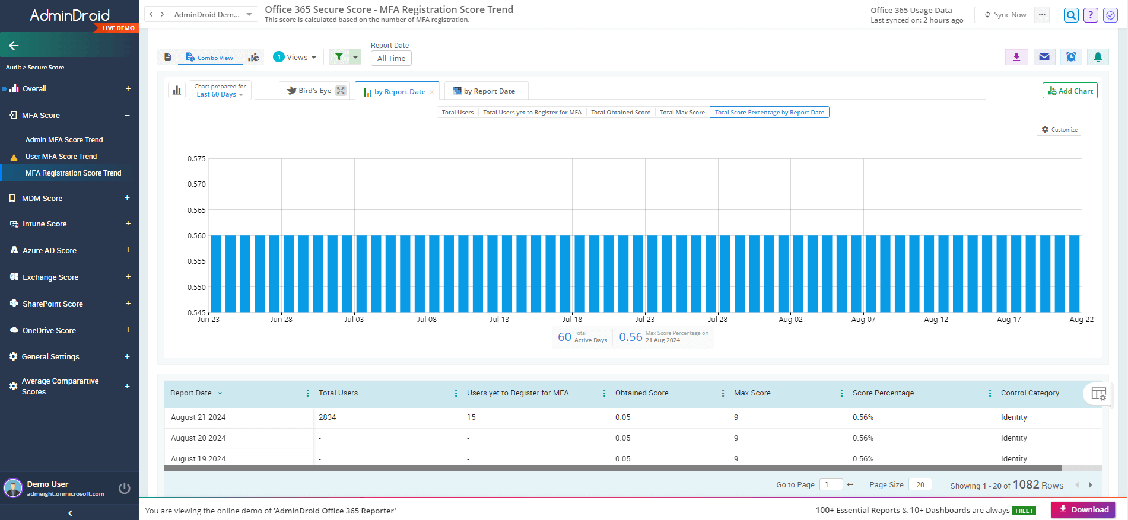The width and height of the screenshot is (1128, 520).
Task: Expand the SharePoint Score section
Action: pyautogui.click(x=128, y=303)
